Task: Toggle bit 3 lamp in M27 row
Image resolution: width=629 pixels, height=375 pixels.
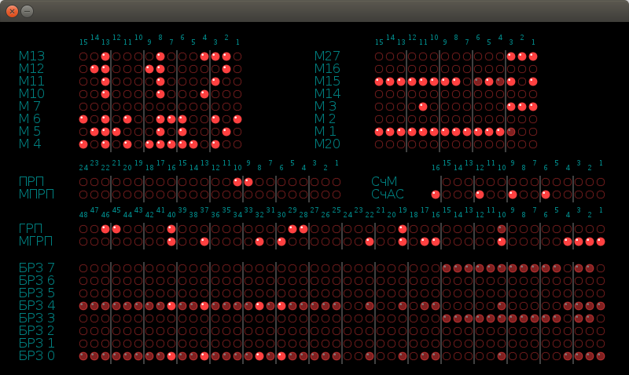Action: pyautogui.click(x=511, y=56)
